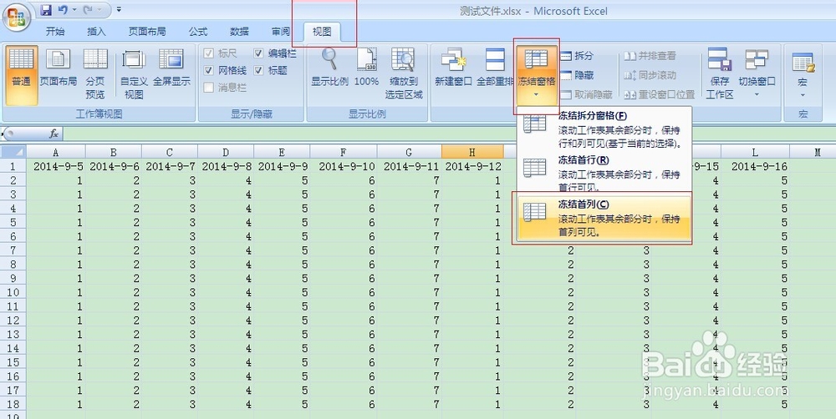
Task: Open the 分页预览 view
Action: point(95,75)
